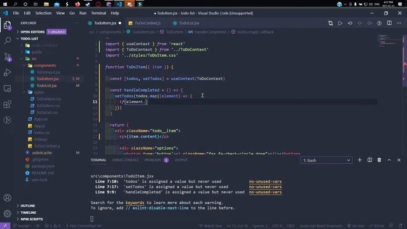Open the Edit menu
The height and width of the screenshot is (229, 407).
(x=27, y=13)
